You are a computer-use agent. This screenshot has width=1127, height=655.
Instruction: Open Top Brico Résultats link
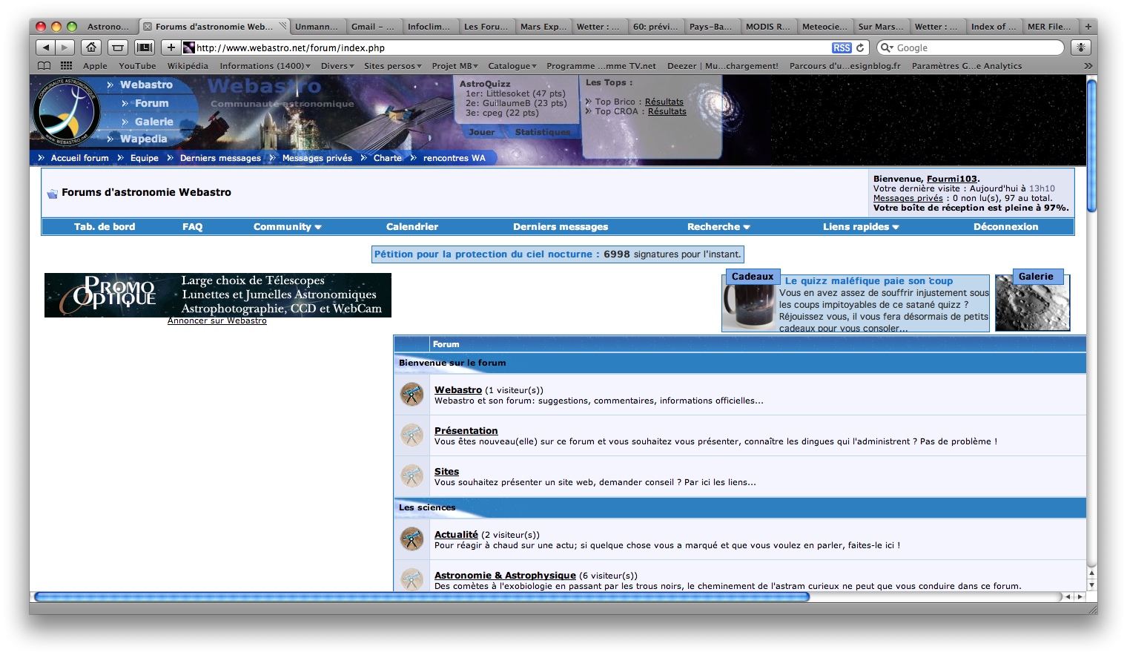[664, 102]
